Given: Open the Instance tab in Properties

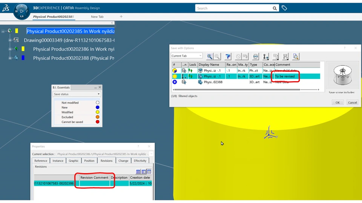Looking at the screenshot, I should point(58,161).
